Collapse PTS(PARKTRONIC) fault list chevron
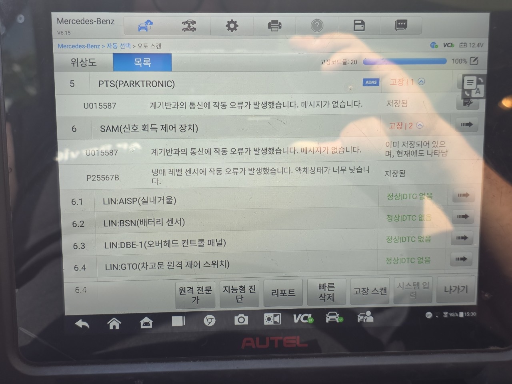Viewport: 512px width, 384px height. click(421, 82)
